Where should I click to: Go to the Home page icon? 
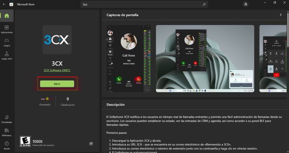click(x=7, y=16)
